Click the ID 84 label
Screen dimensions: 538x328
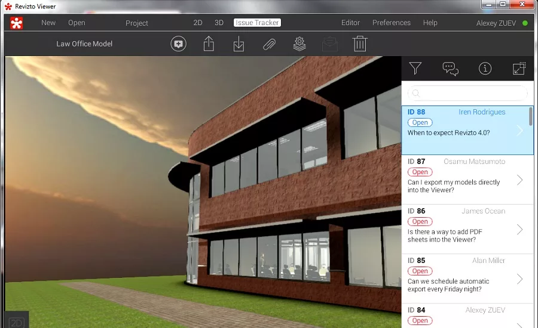point(416,310)
